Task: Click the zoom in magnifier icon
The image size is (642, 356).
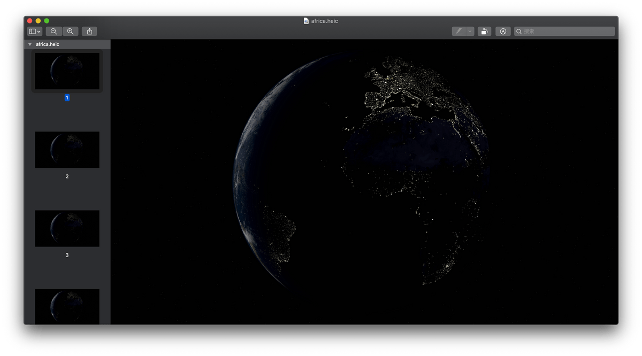Action: point(70,32)
